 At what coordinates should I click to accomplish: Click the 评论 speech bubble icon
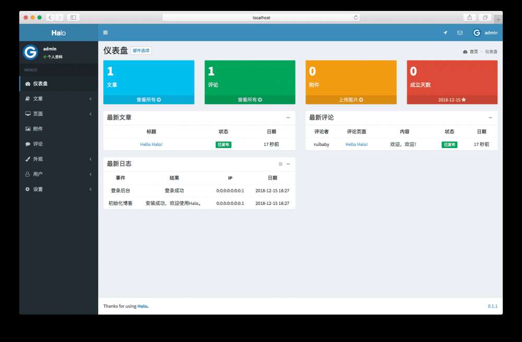(x=28, y=144)
